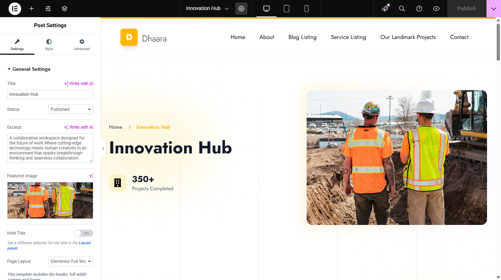Collapse the General Settings section
Viewport: 501px width, 280px height.
point(29,69)
